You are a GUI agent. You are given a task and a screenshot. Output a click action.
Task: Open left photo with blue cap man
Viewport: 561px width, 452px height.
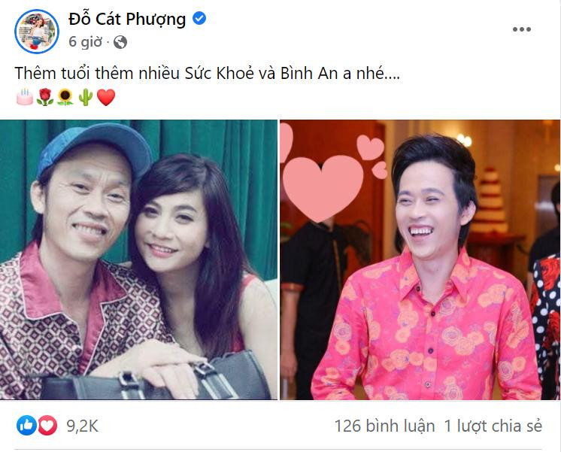[138, 259]
